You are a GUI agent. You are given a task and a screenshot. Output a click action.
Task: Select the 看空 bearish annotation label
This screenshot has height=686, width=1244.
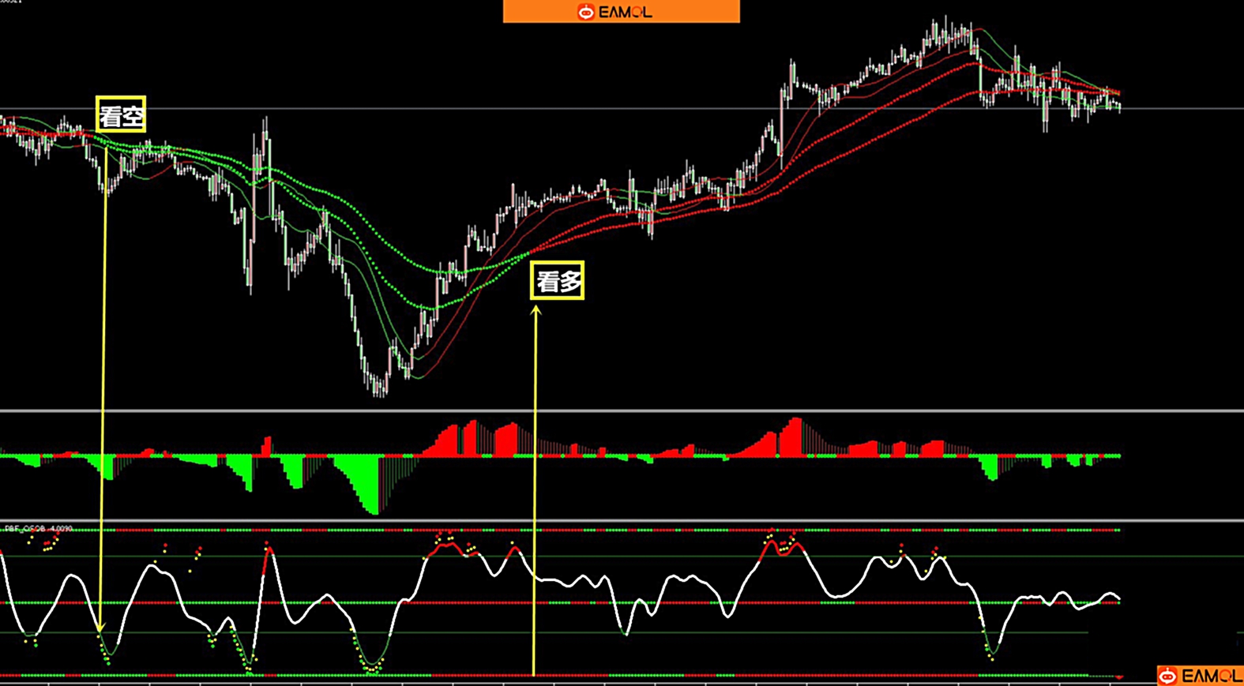pyautogui.click(x=121, y=114)
